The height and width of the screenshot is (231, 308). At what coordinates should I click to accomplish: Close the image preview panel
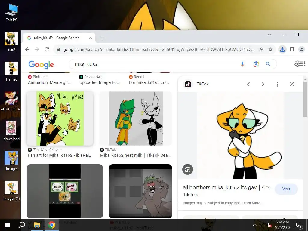click(292, 84)
